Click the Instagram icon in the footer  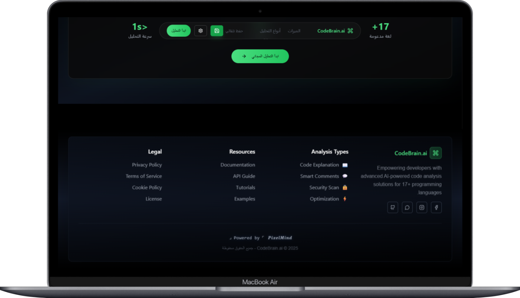point(421,207)
